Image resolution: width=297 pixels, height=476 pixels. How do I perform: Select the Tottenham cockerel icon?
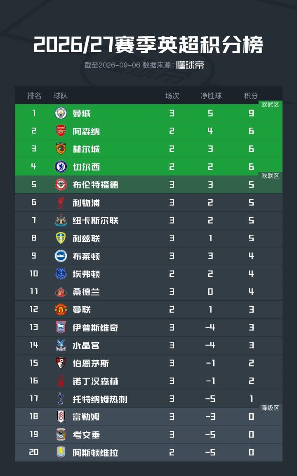(x=61, y=399)
